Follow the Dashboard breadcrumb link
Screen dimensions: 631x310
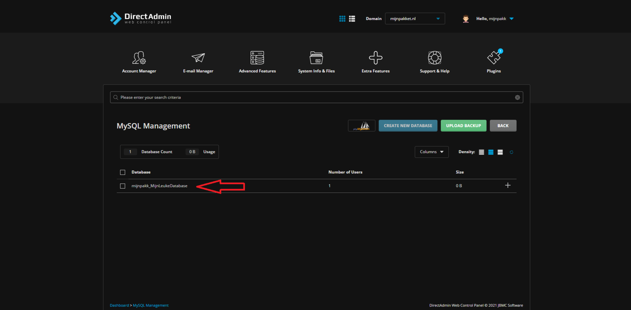point(119,305)
